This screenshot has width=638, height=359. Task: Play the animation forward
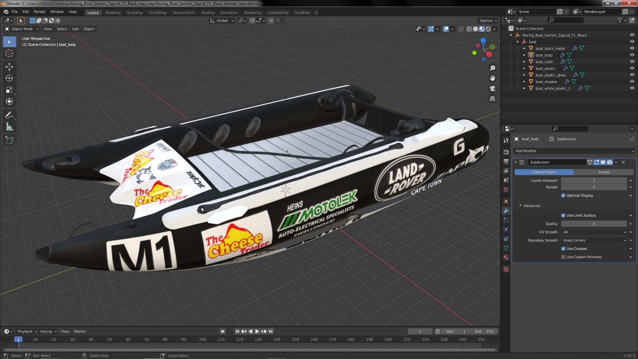pyautogui.click(x=257, y=331)
